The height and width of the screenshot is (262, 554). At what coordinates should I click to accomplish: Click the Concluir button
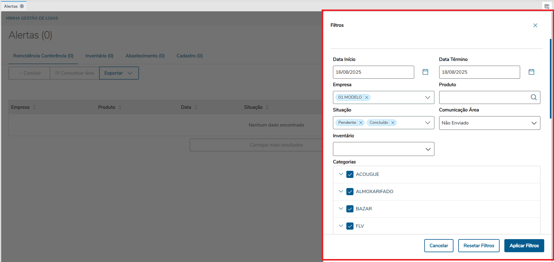[29, 73]
